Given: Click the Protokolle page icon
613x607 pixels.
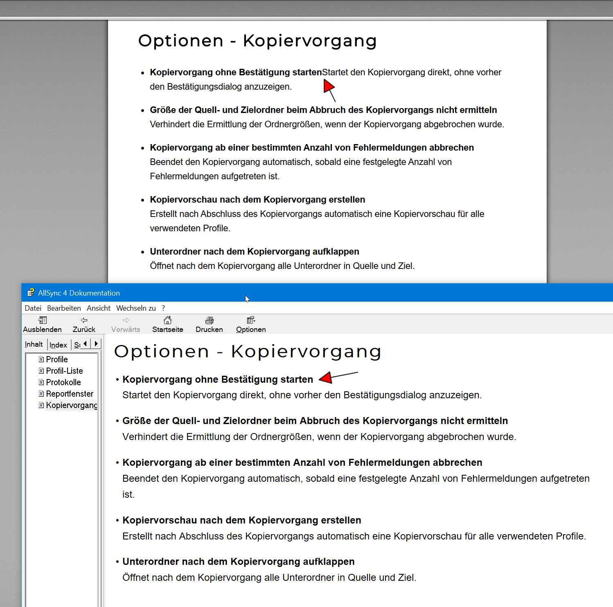Looking at the screenshot, I should pos(41,382).
